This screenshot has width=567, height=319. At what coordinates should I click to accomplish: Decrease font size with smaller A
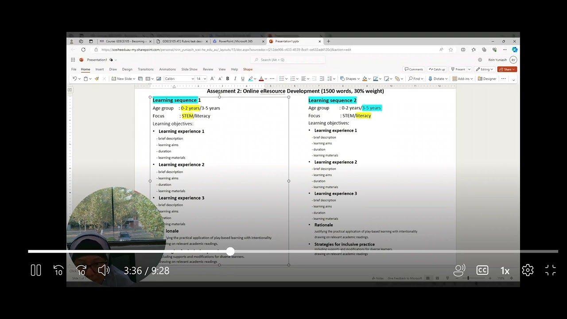(220, 79)
